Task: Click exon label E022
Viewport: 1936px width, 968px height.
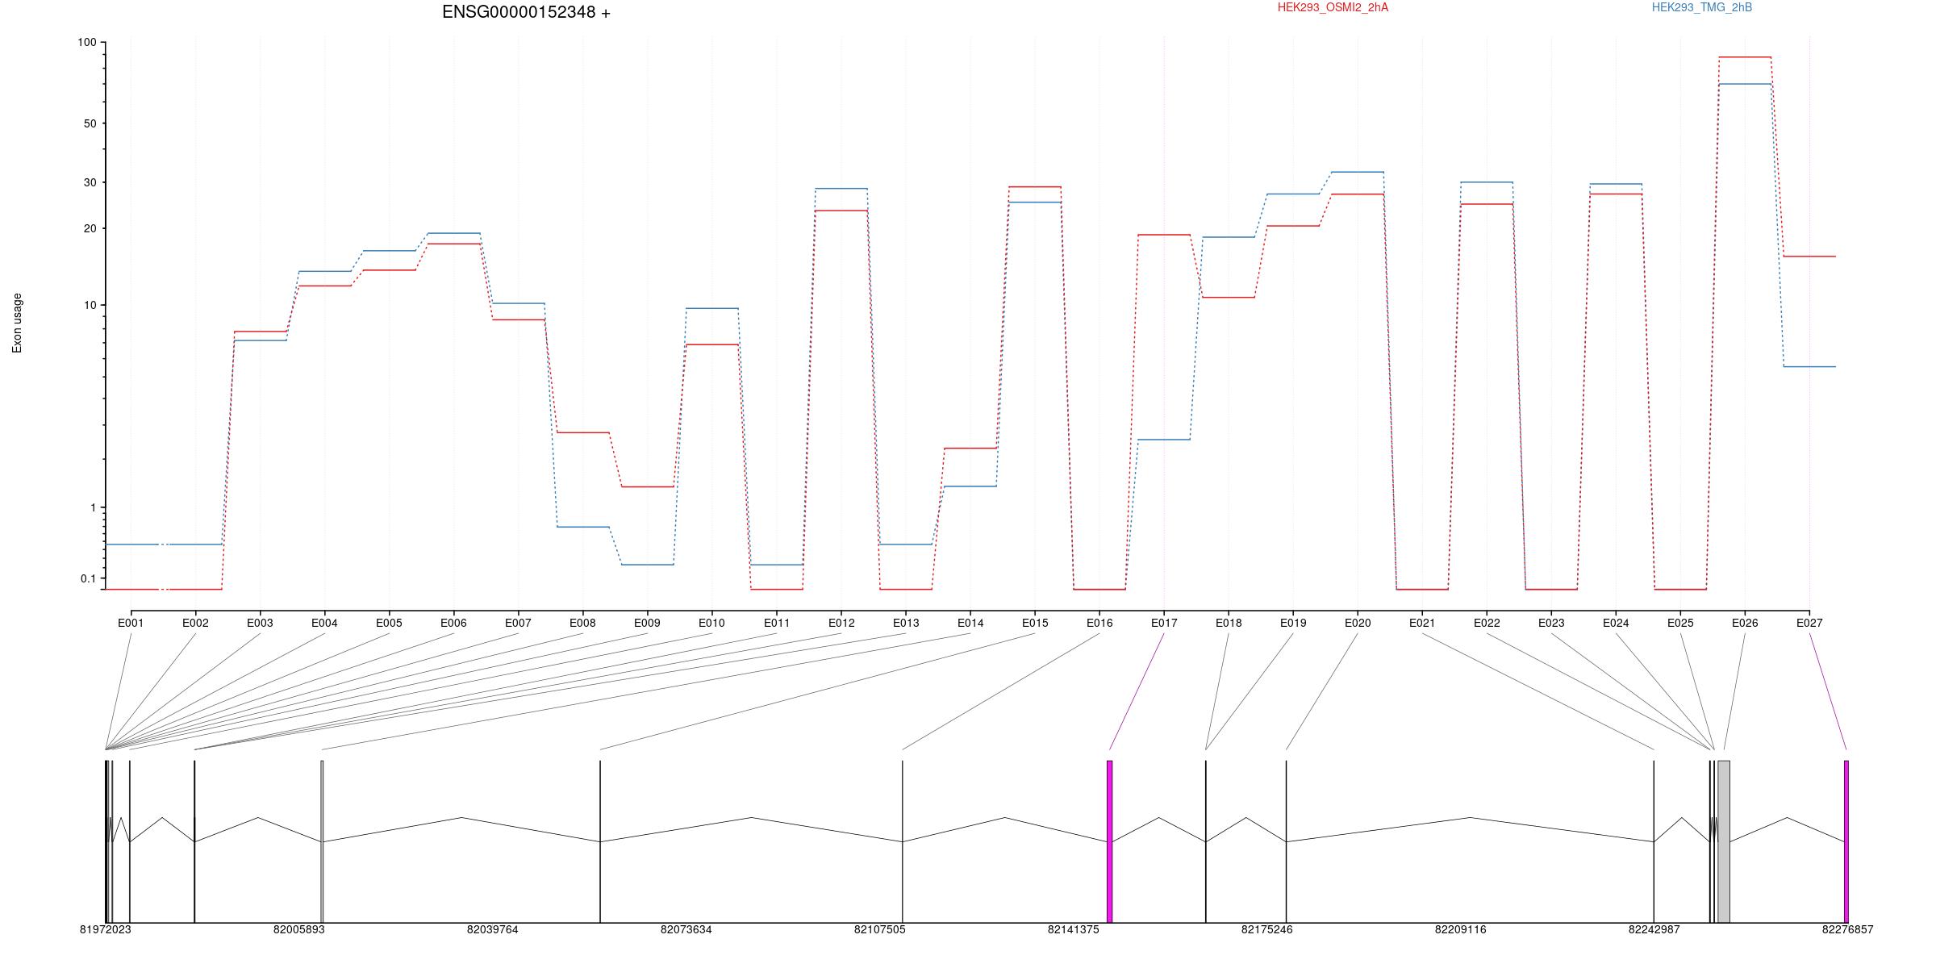Action: 1487,623
